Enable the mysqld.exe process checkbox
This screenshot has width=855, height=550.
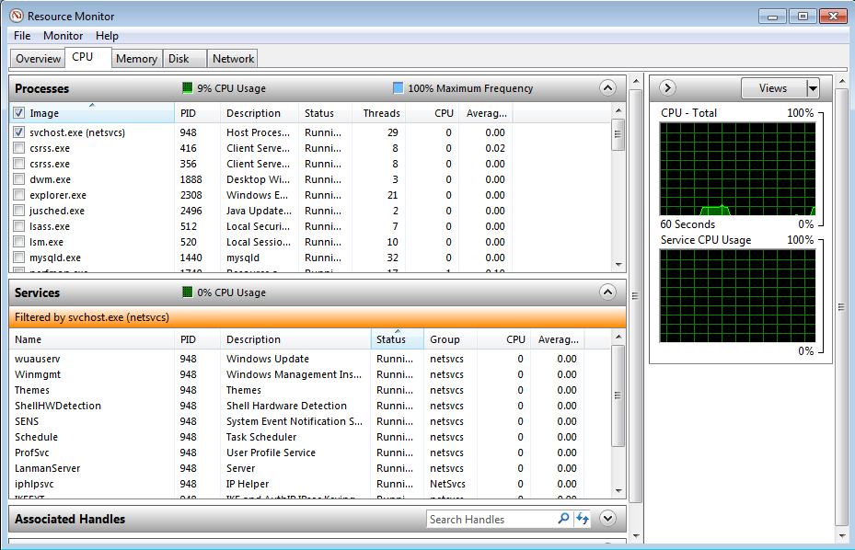click(x=19, y=258)
